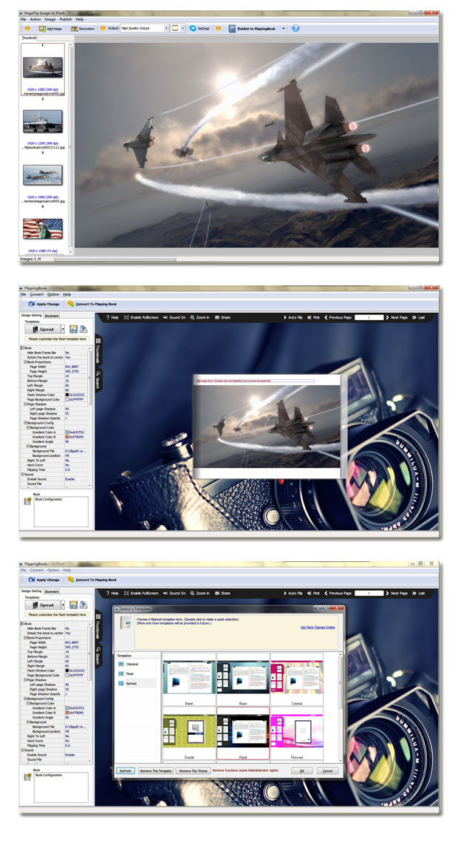Open Option menu in flipbook preview window

[x=53, y=294]
